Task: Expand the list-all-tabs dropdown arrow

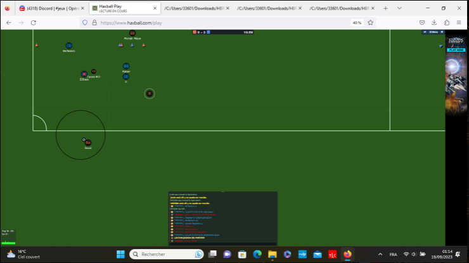Action: tap(402, 8)
